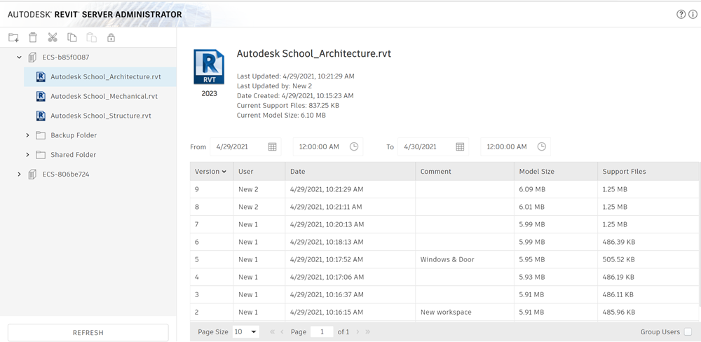Image resolution: width=701 pixels, height=342 pixels.
Task: Go to the next page arrow
Action: (358, 331)
